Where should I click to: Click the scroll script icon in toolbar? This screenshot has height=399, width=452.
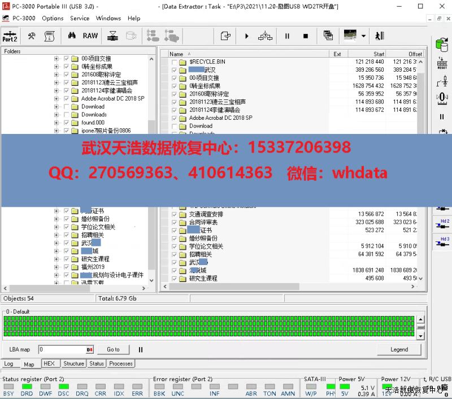click(x=50, y=36)
